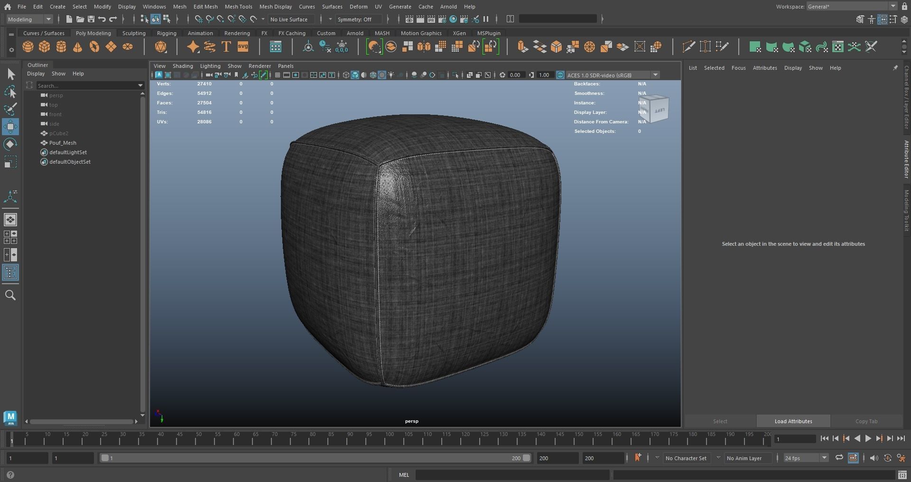Create a polygon cone from the shelf
911x482 pixels.
[78, 46]
